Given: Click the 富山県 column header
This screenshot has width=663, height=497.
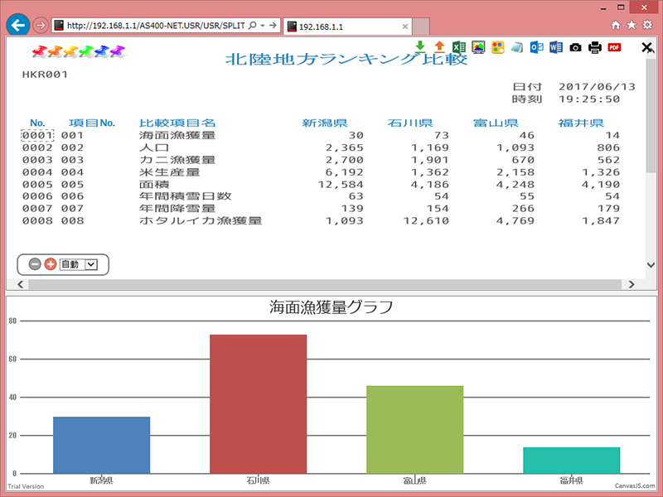Looking at the screenshot, I should pos(496,123).
